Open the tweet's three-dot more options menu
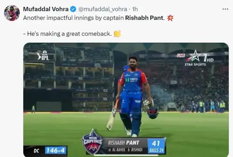The height and width of the screenshot is (157, 233). [x=225, y=9]
